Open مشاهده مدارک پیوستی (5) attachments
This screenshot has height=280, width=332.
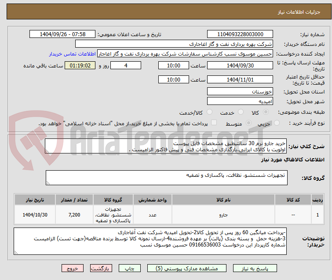point(187,269)
